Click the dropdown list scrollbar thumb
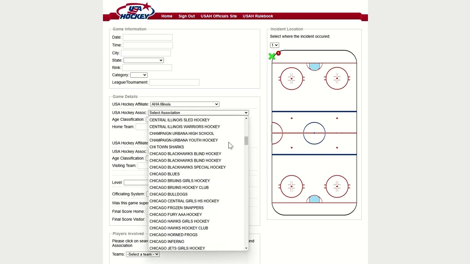 (x=246, y=141)
